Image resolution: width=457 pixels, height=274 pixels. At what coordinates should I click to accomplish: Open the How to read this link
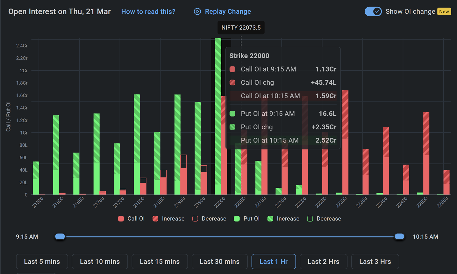(x=148, y=12)
